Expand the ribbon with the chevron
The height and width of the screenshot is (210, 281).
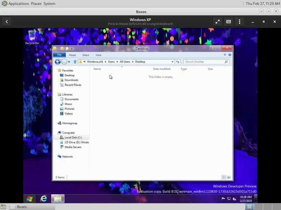225,55
